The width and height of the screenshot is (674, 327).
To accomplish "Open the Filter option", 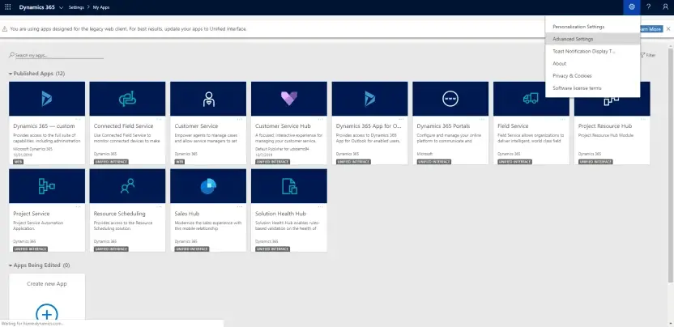I will coord(648,55).
